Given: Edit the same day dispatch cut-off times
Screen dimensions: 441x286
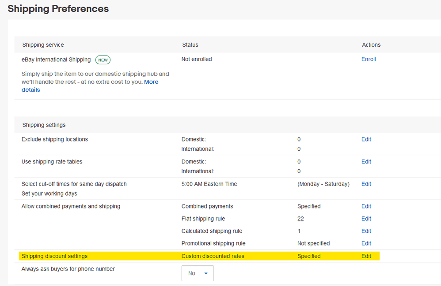Looking at the screenshot, I should click(366, 184).
